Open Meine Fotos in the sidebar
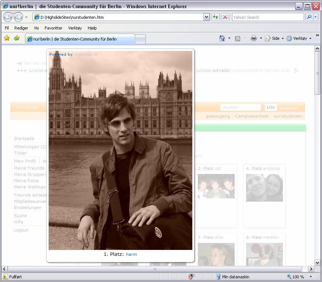This screenshot has width=322, height=282. coord(26,181)
